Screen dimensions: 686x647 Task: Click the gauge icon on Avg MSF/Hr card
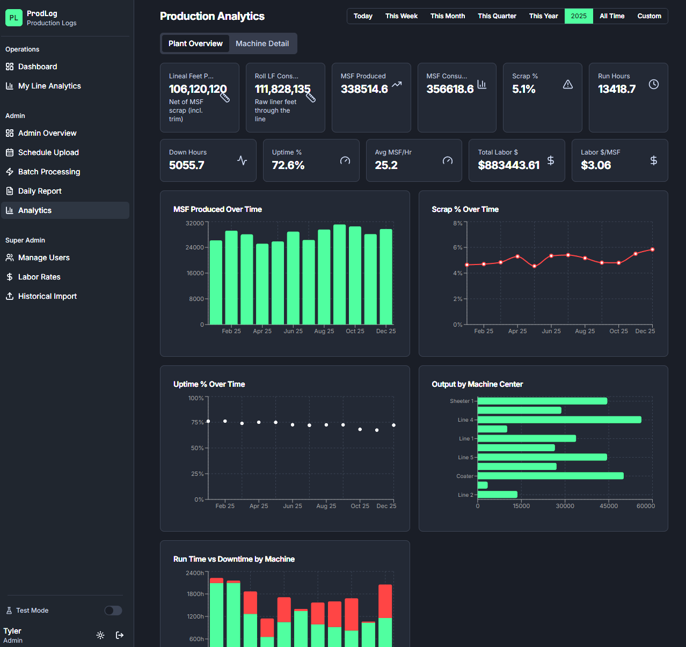[448, 160]
